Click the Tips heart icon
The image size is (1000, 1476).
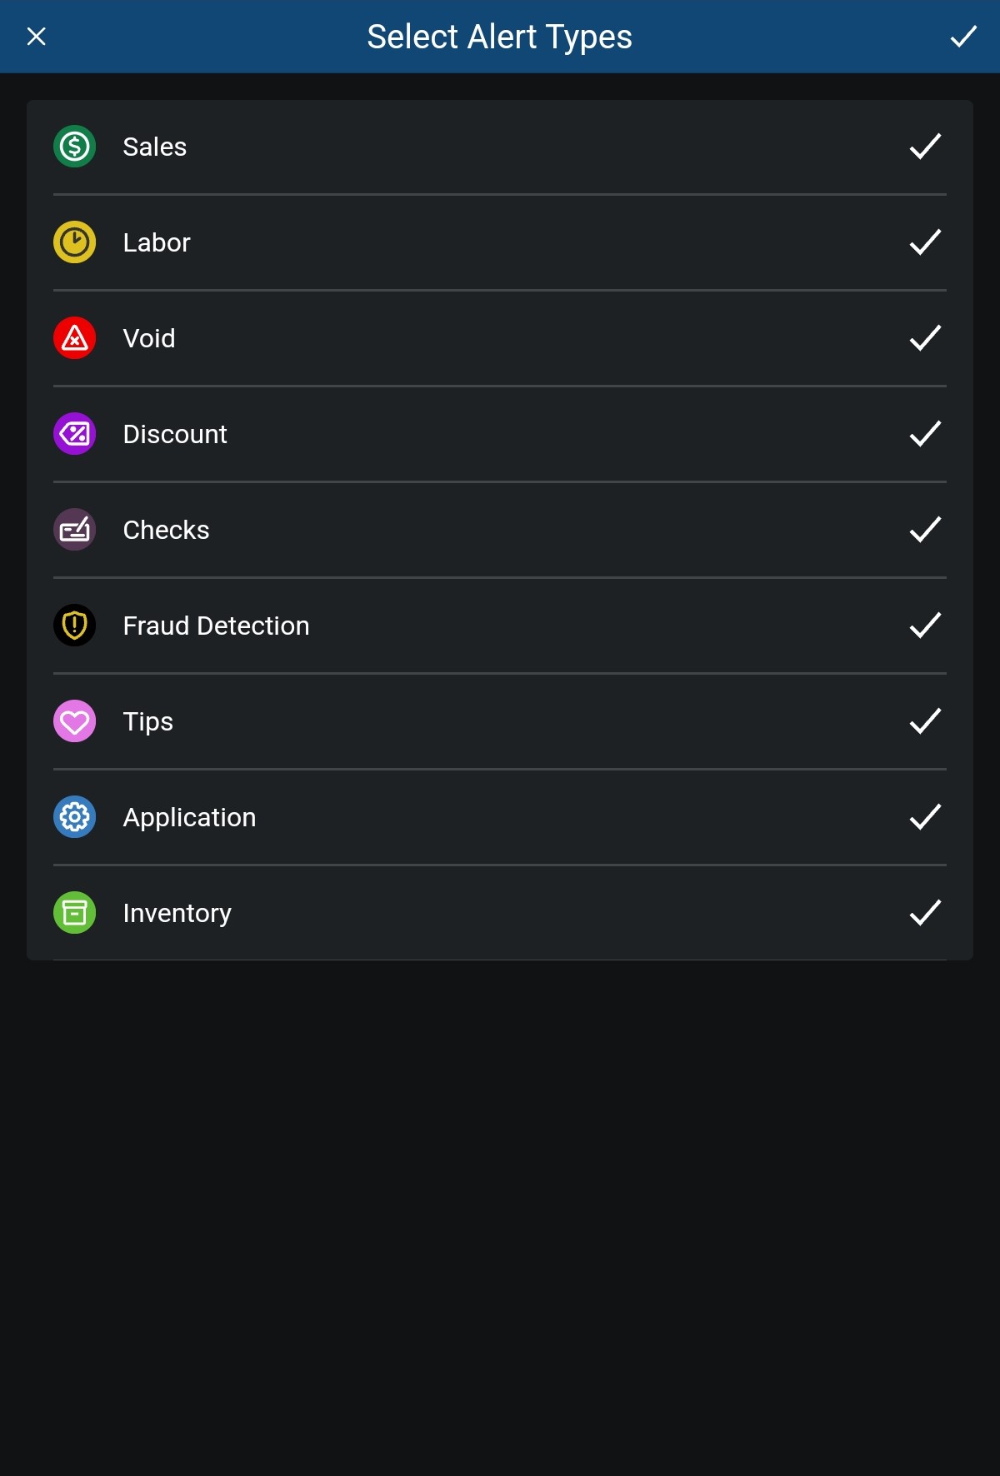click(74, 721)
